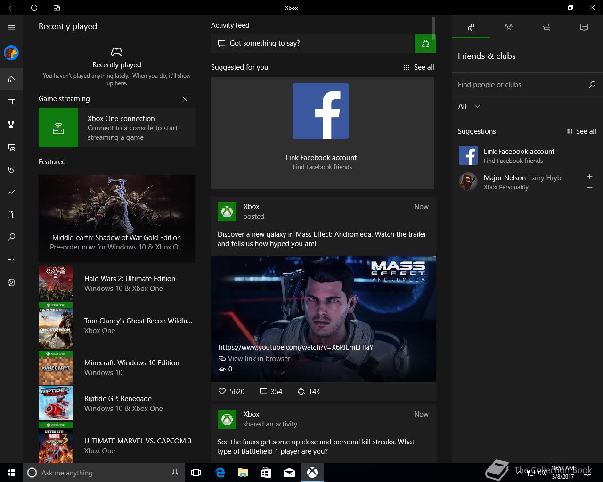Switch to Friends tab in right panel

pyautogui.click(x=471, y=27)
